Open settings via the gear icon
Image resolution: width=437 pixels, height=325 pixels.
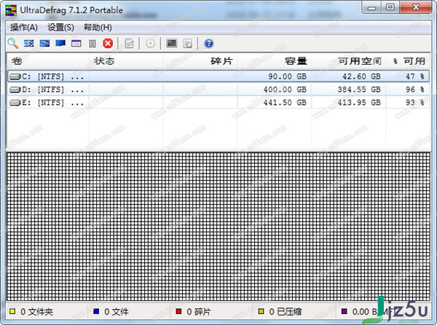click(x=150, y=44)
